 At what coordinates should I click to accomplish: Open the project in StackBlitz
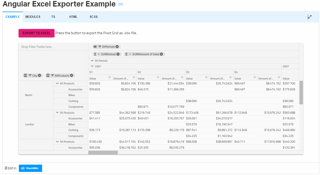[30, 168]
